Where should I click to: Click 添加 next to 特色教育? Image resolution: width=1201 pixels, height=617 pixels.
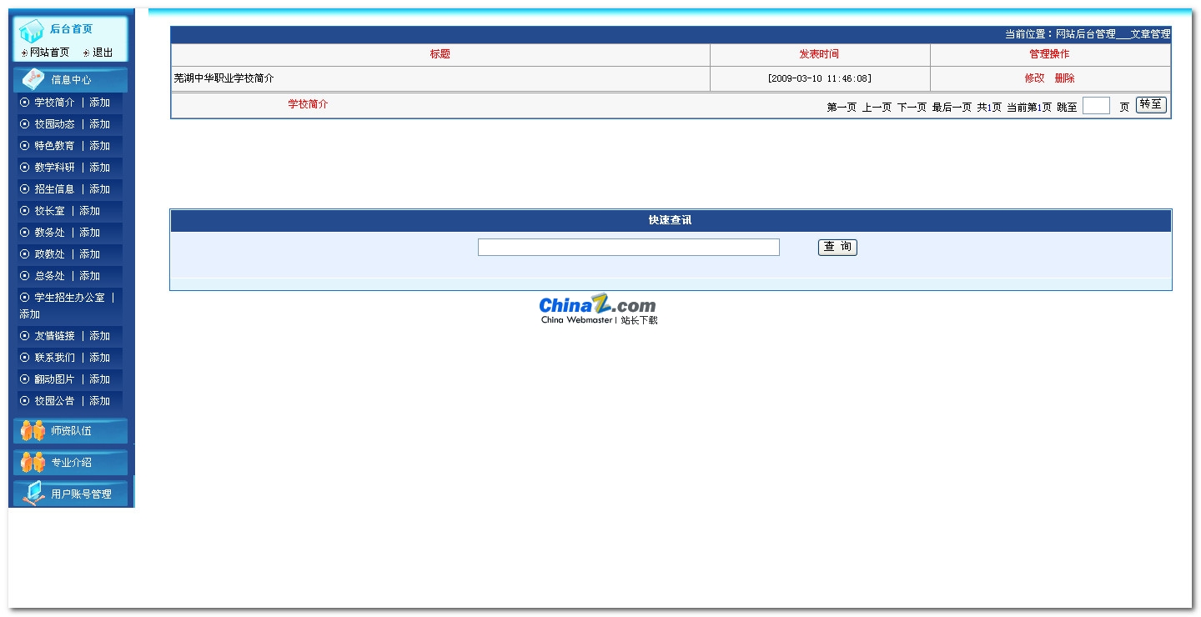click(x=100, y=146)
